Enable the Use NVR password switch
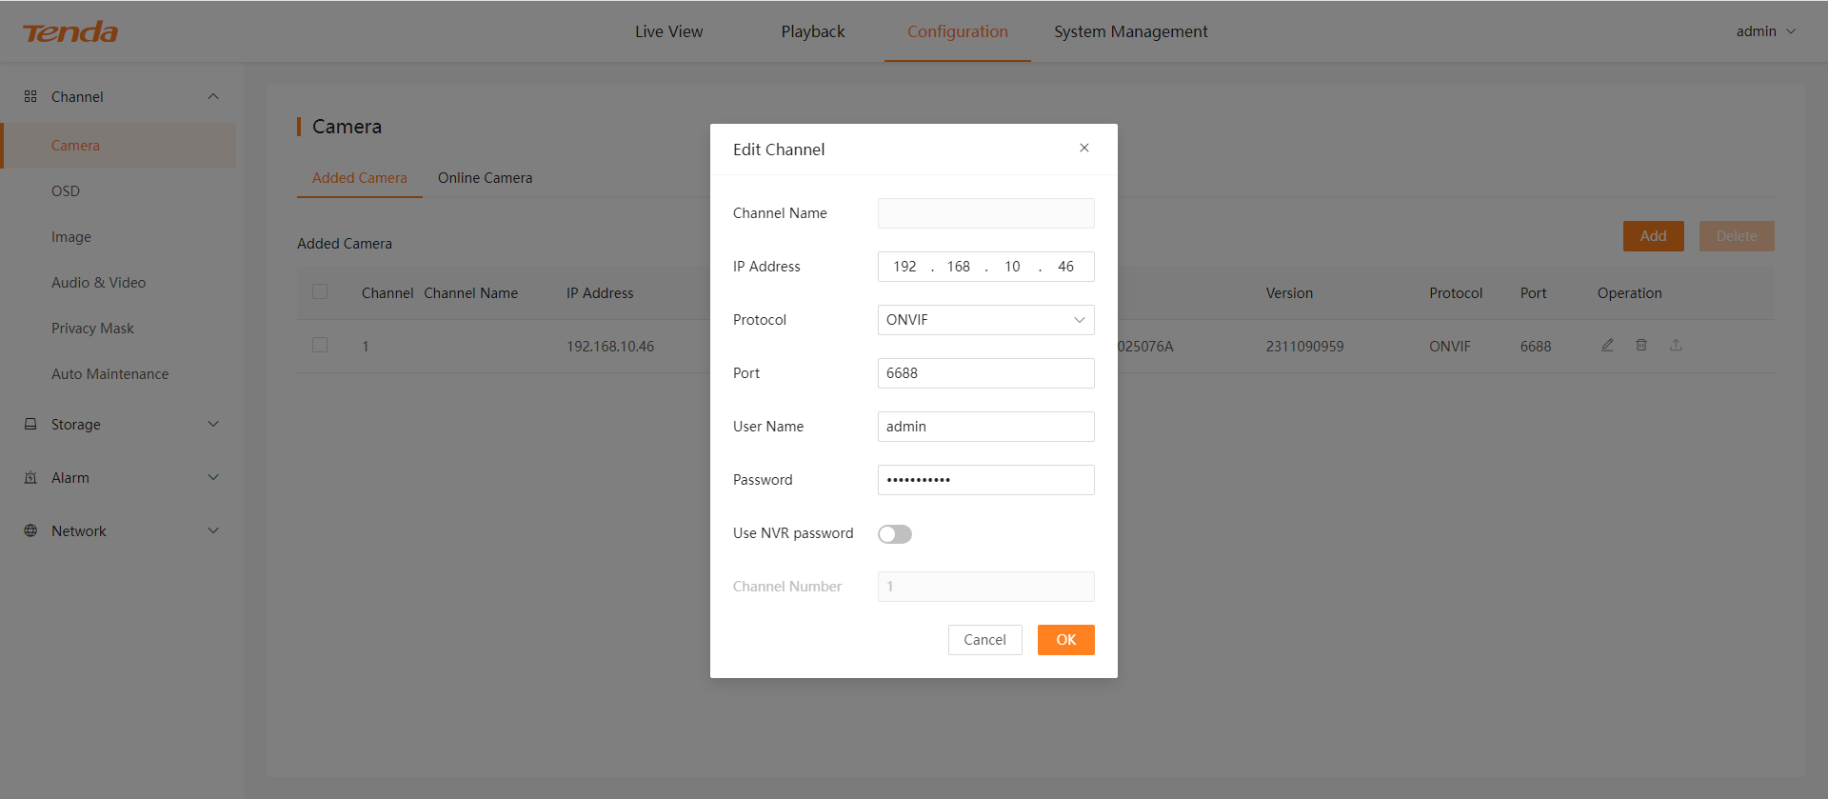This screenshot has width=1828, height=799. pyautogui.click(x=894, y=533)
